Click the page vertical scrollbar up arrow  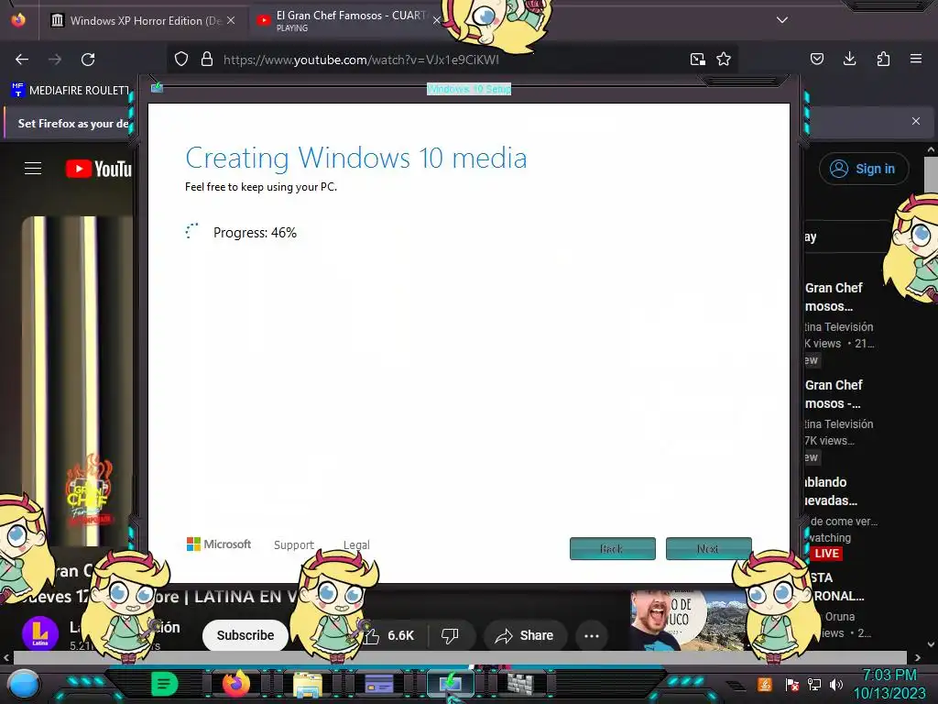pos(931,149)
